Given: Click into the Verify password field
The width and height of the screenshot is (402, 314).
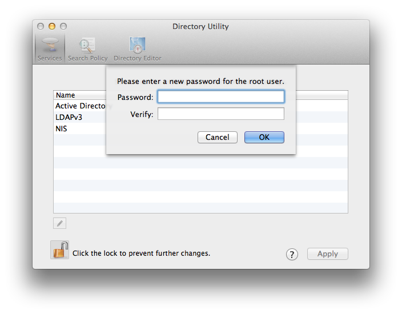Looking at the screenshot, I should 220,114.
